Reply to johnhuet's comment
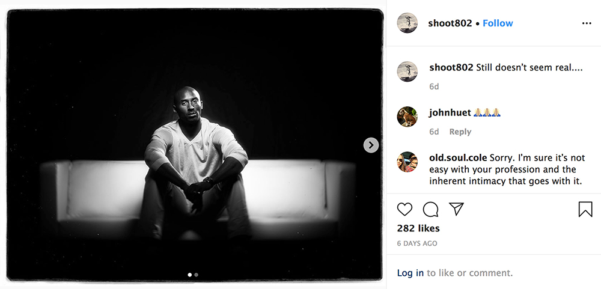 (460, 132)
